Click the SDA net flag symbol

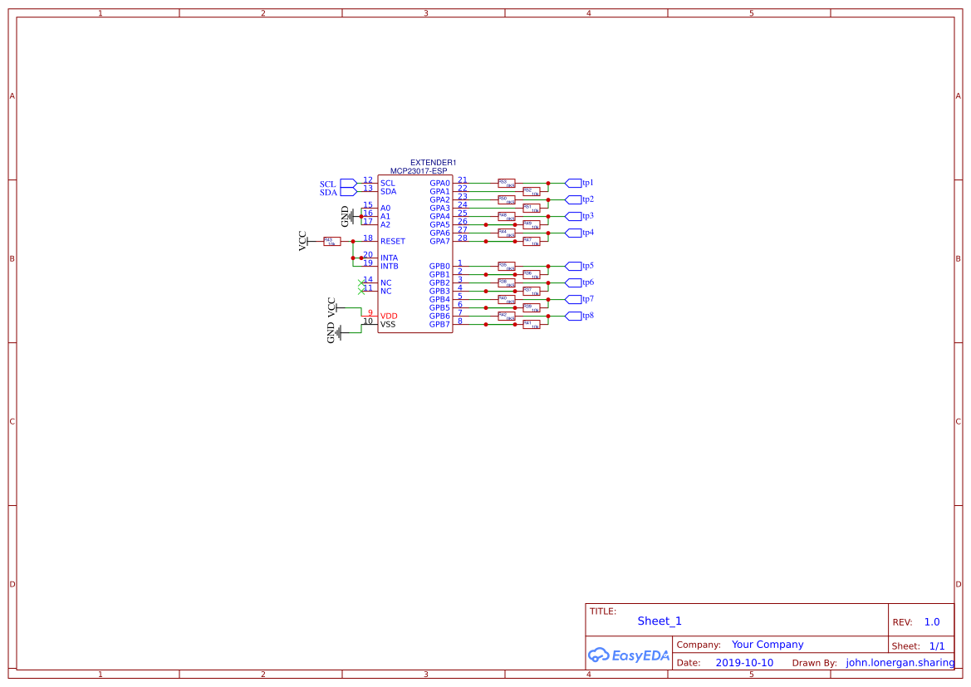[346, 191]
